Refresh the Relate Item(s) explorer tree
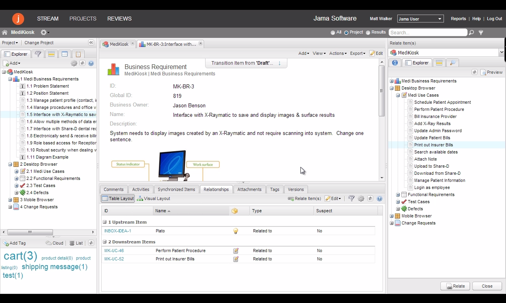The height and width of the screenshot is (303, 506). click(474, 72)
